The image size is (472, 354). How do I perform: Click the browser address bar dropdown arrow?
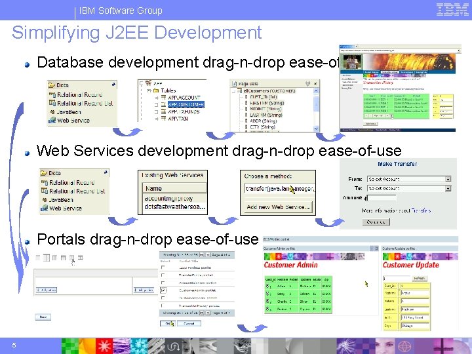tap(459, 50)
